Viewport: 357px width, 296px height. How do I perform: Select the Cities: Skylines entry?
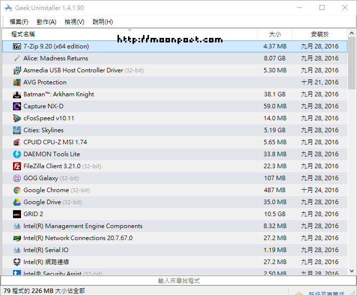(175, 130)
